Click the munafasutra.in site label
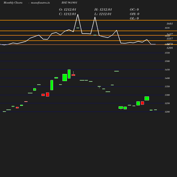The width and height of the screenshot is (177, 177). tap(40, 2)
